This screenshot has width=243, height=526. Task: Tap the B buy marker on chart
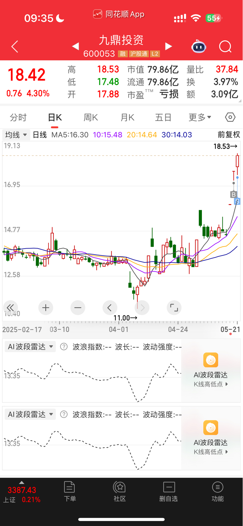pos(234,194)
